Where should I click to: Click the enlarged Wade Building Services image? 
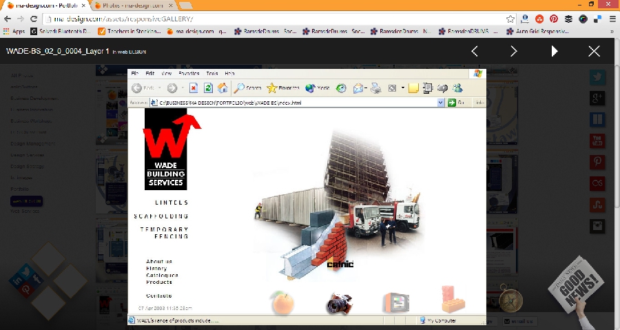pos(307,197)
